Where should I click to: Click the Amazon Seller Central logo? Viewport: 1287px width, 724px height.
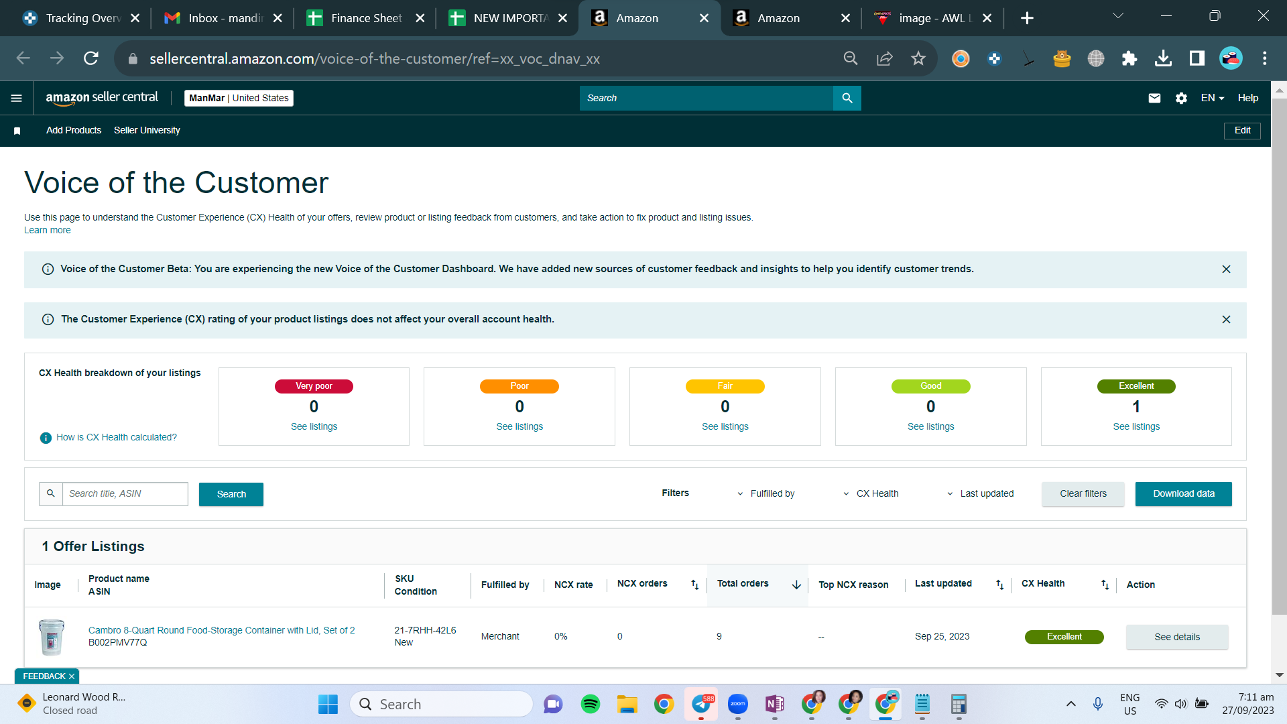point(102,98)
